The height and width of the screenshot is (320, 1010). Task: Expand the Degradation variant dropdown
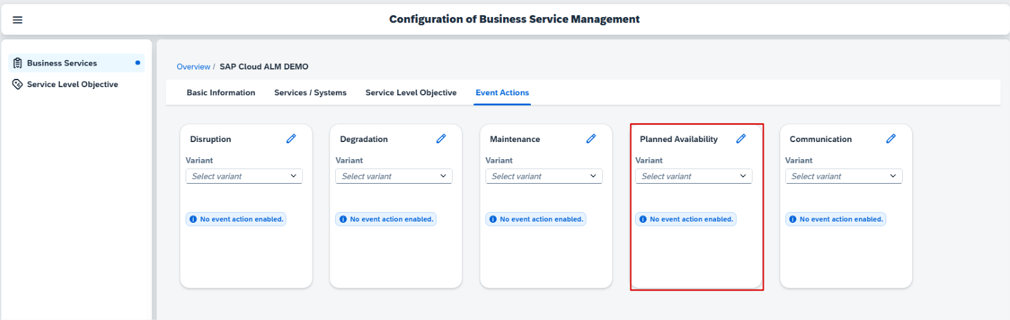click(394, 176)
